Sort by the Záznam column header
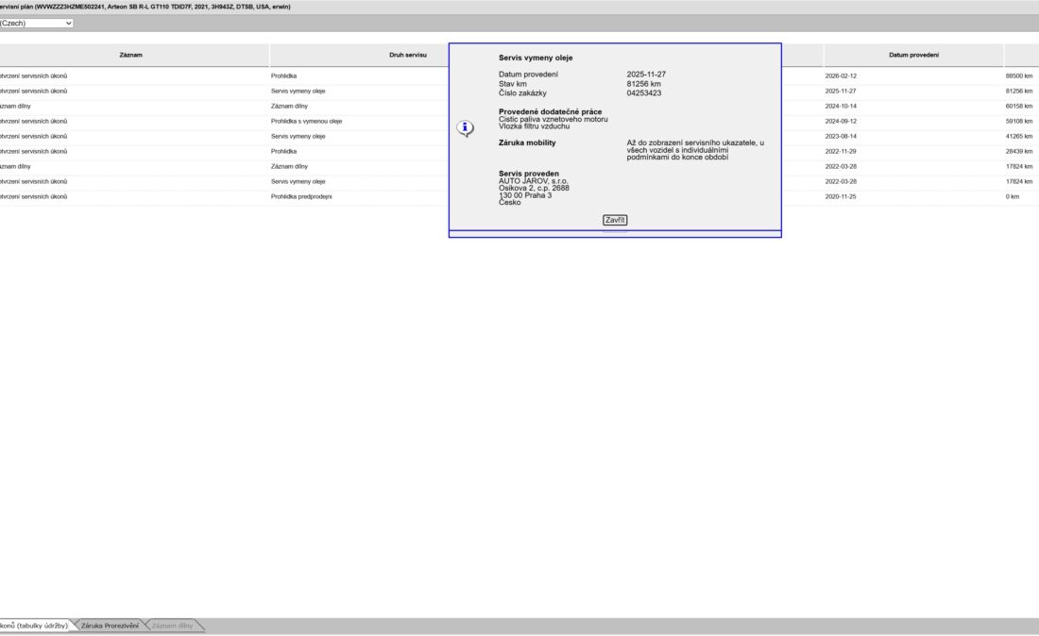 (x=131, y=55)
